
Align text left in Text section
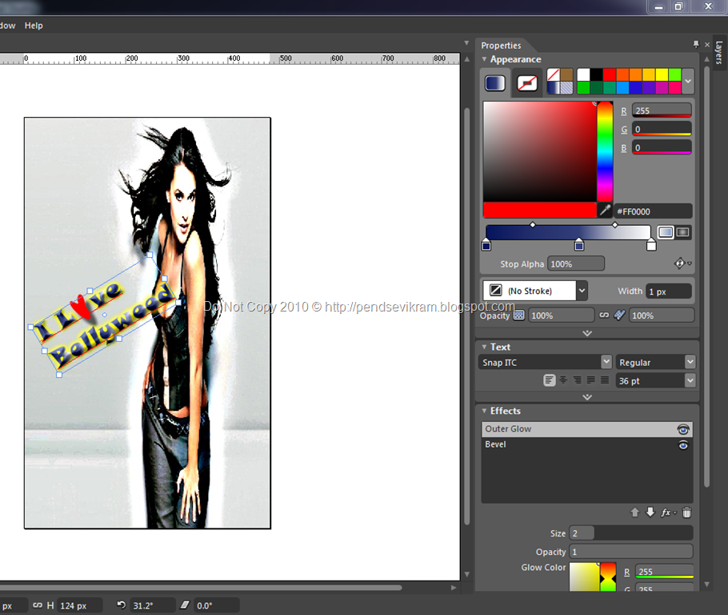pos(550,380)
